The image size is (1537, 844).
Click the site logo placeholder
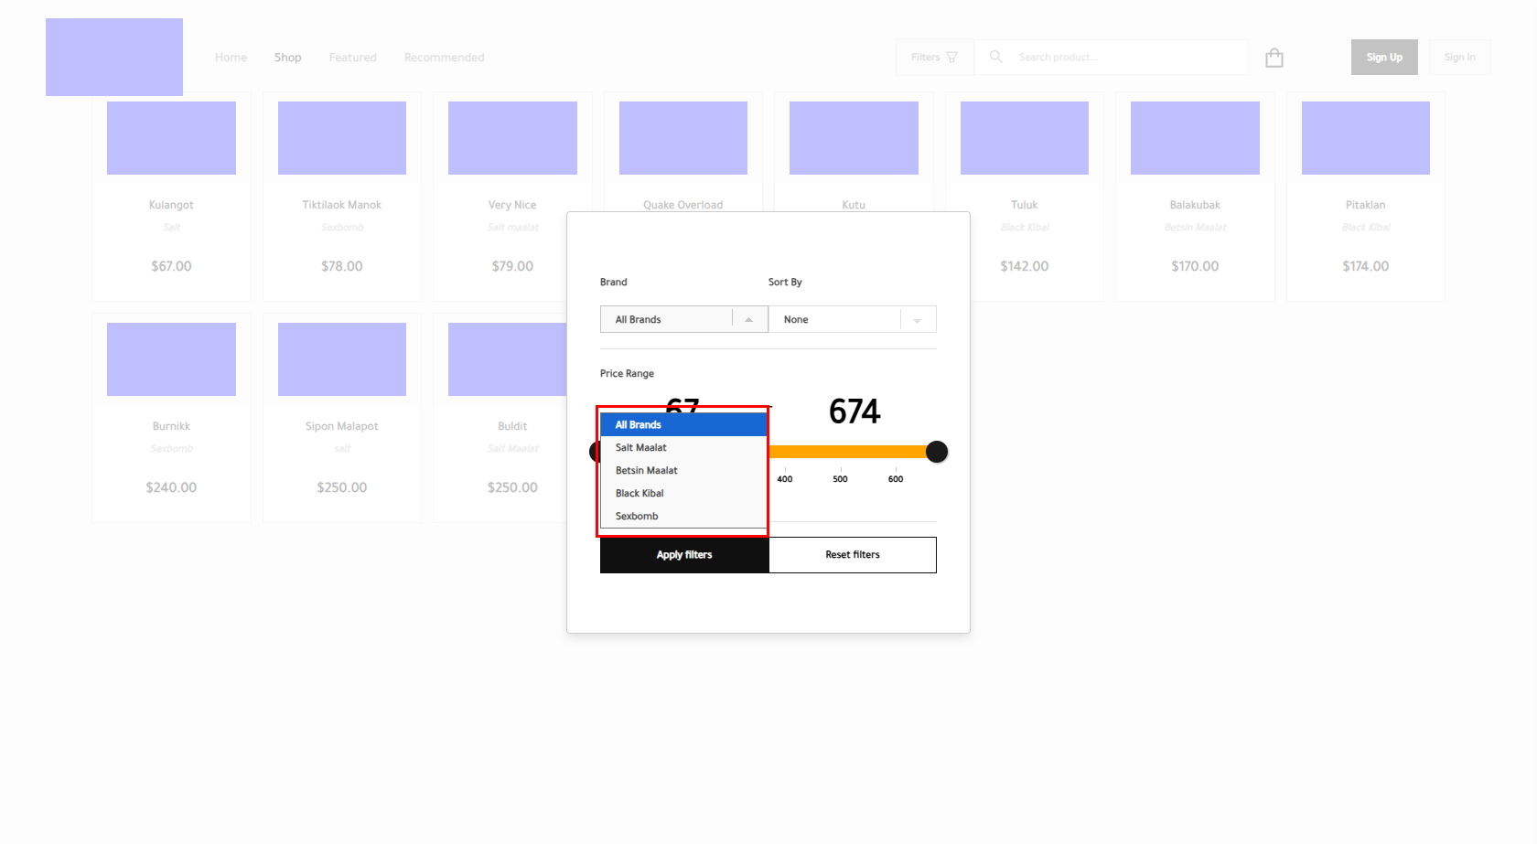click(114, 57)
